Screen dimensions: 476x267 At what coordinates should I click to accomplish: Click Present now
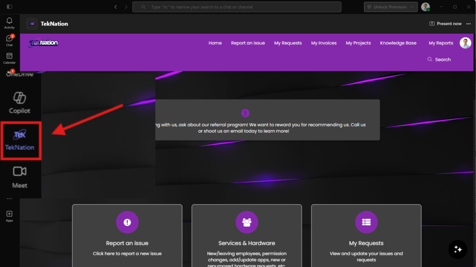point(445,24)
